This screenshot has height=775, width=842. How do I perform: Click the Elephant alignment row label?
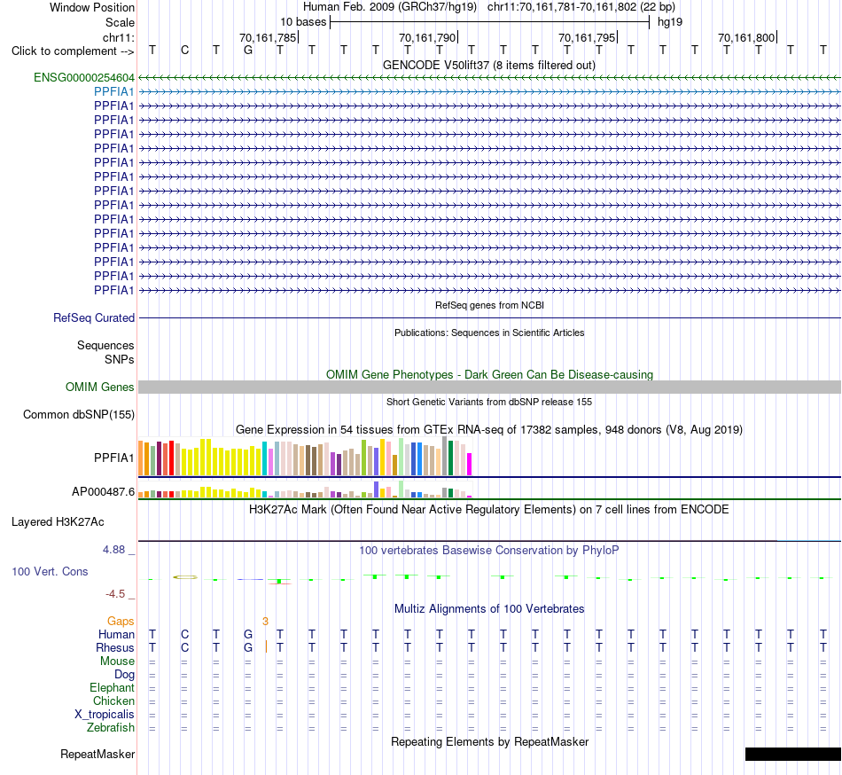click(x=112, y=688)
